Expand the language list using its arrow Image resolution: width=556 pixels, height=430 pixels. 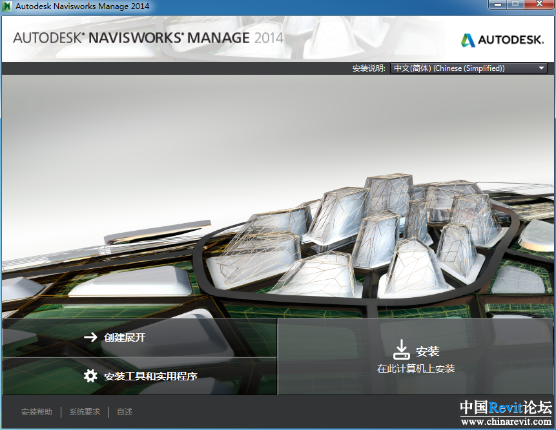[x=541, y=68]
